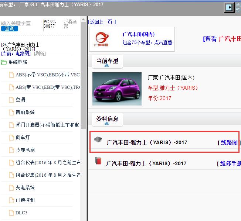Screen dimensions: 241x221
Task: Click the purple Yaris car thumbnail
Action: [x=117, y=89]
